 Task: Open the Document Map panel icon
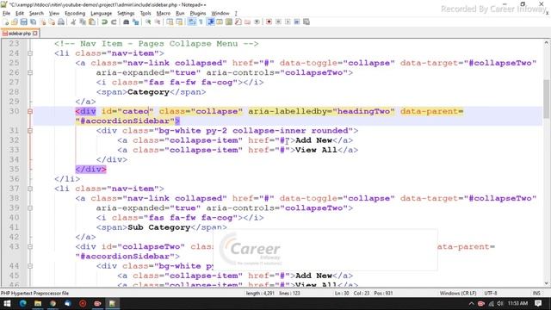click(x=229, y=22)
